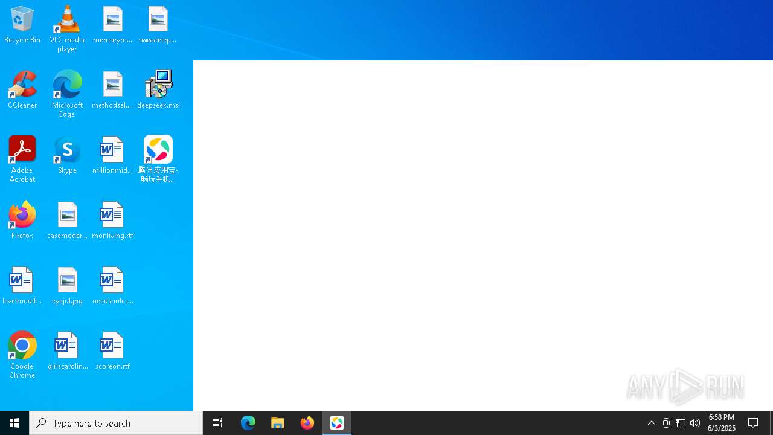Select casemoder... image file

(x=67, y=221)
